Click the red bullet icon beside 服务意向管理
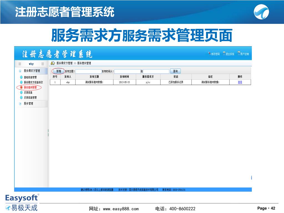This screenshot has width=284, height=213. tap(21, 87)
